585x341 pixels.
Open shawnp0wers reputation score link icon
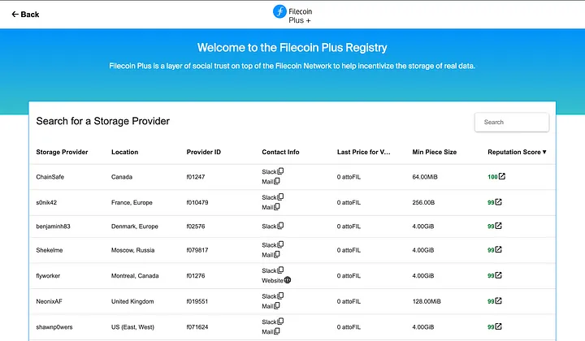[498, 326]
